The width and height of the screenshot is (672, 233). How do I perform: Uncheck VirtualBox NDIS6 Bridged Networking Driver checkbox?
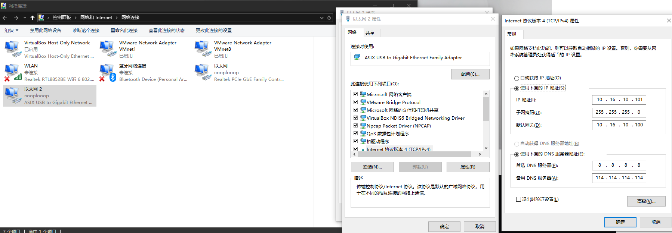[356, 118]
